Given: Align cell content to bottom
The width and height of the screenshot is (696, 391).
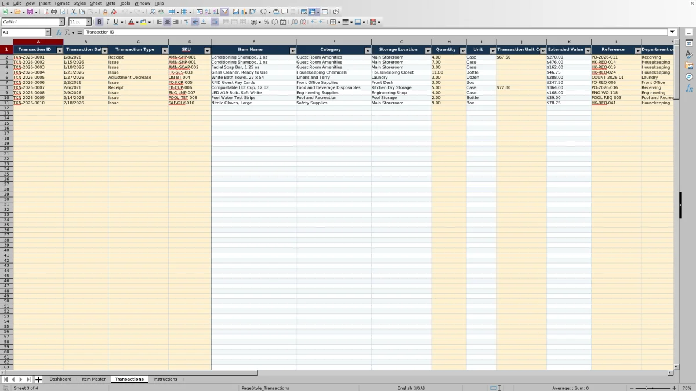Looking at the screenshot, I should (204, 22).
